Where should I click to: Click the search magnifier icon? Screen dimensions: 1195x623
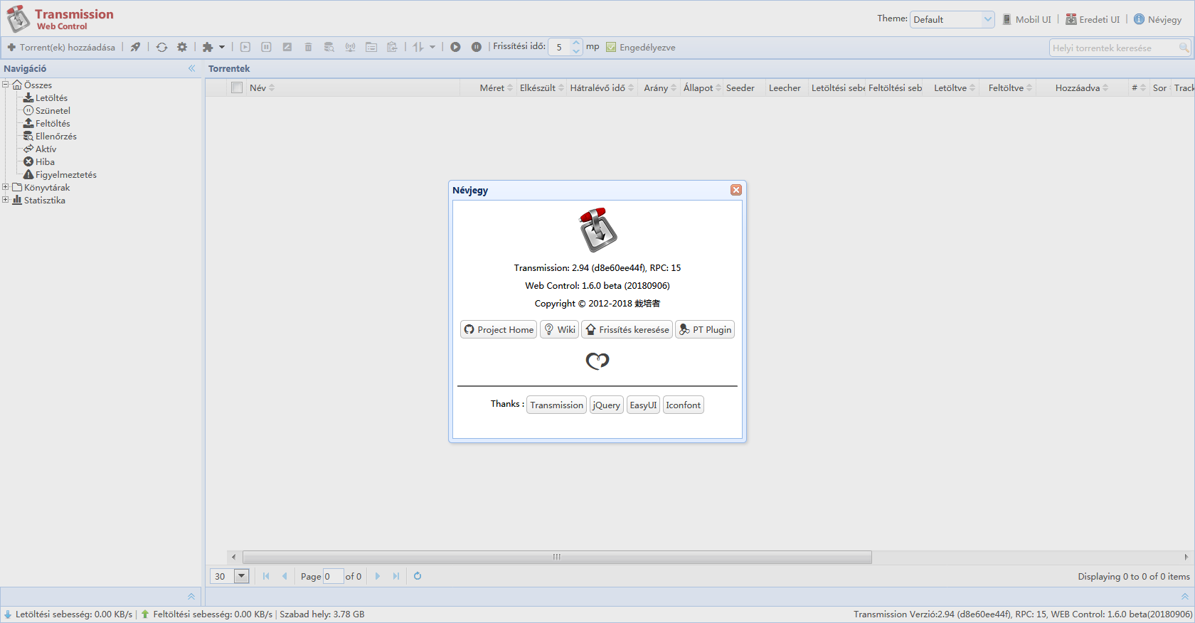1184,48
